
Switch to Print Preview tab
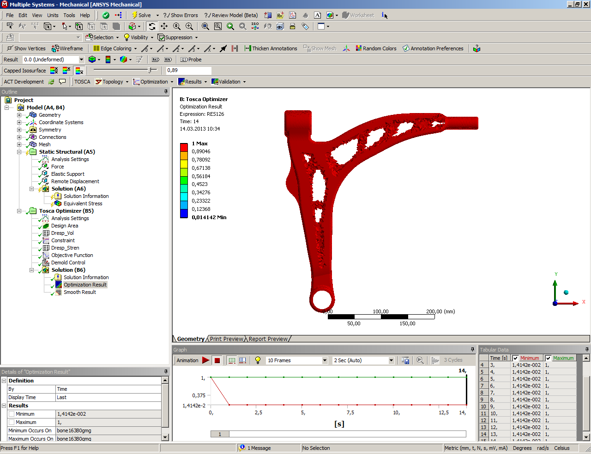[x=227, y=339]
